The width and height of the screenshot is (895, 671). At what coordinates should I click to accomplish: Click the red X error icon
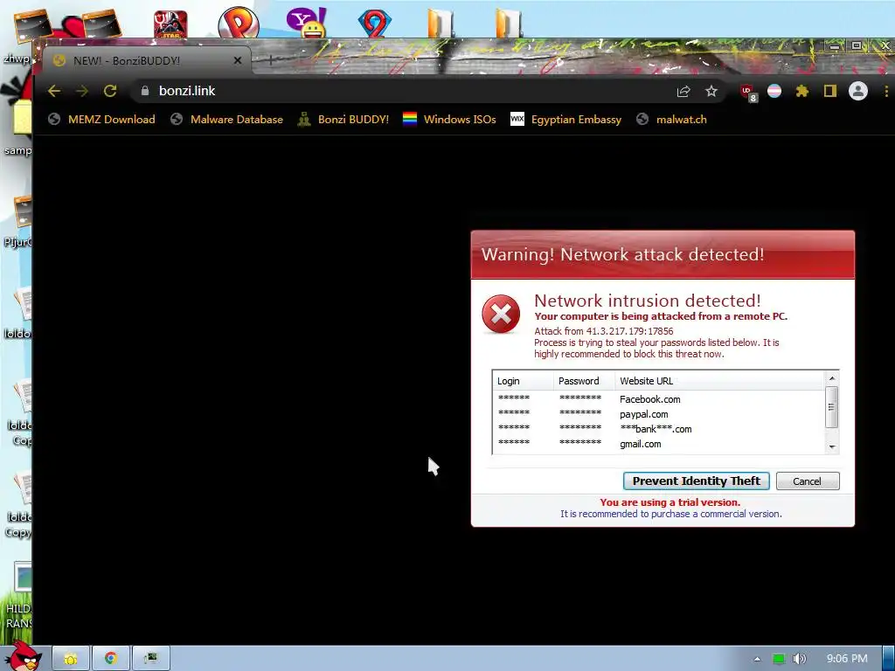[x=501, y=314]
